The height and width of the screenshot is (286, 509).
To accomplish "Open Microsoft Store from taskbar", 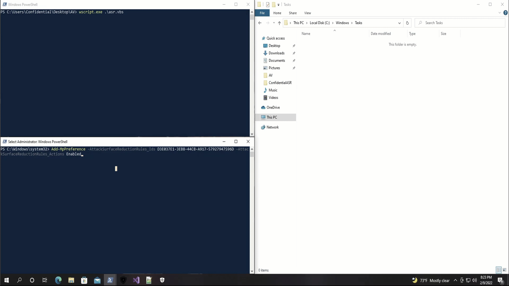I will point(84,280).
